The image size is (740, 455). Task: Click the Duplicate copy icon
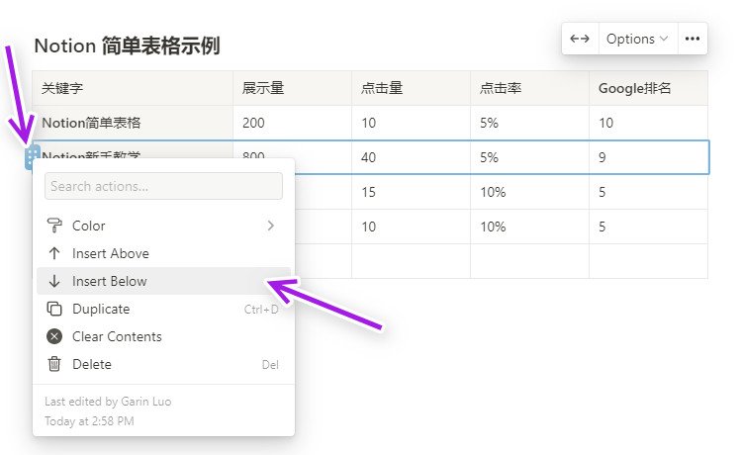click(x=54, y=310)
